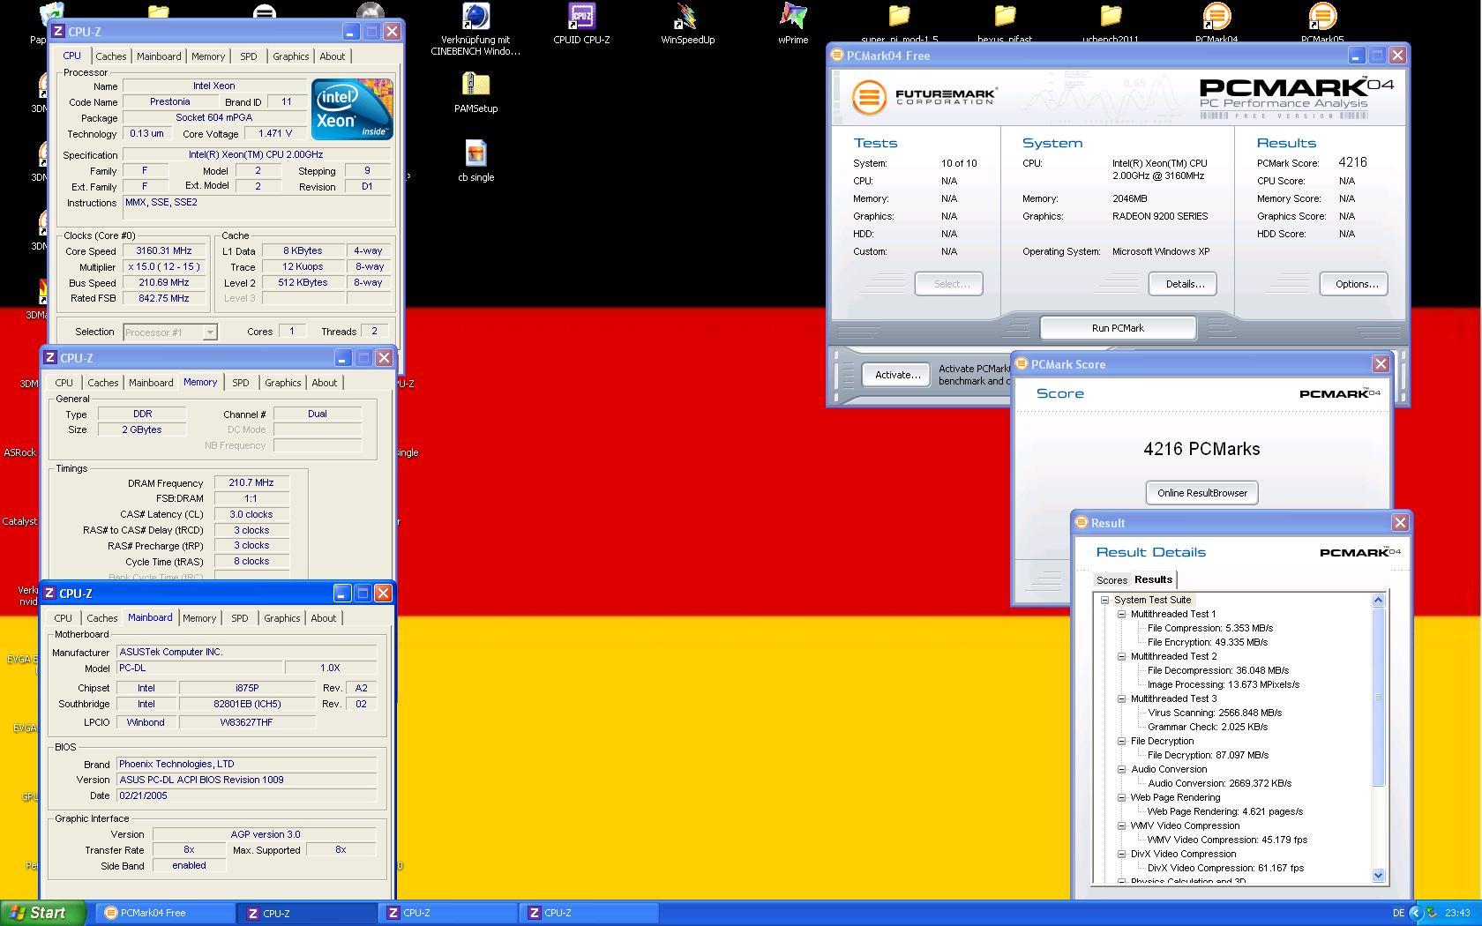Open the CINEBENCH Windows shortcut icon

pyautogui.click(x=475, y=18)
